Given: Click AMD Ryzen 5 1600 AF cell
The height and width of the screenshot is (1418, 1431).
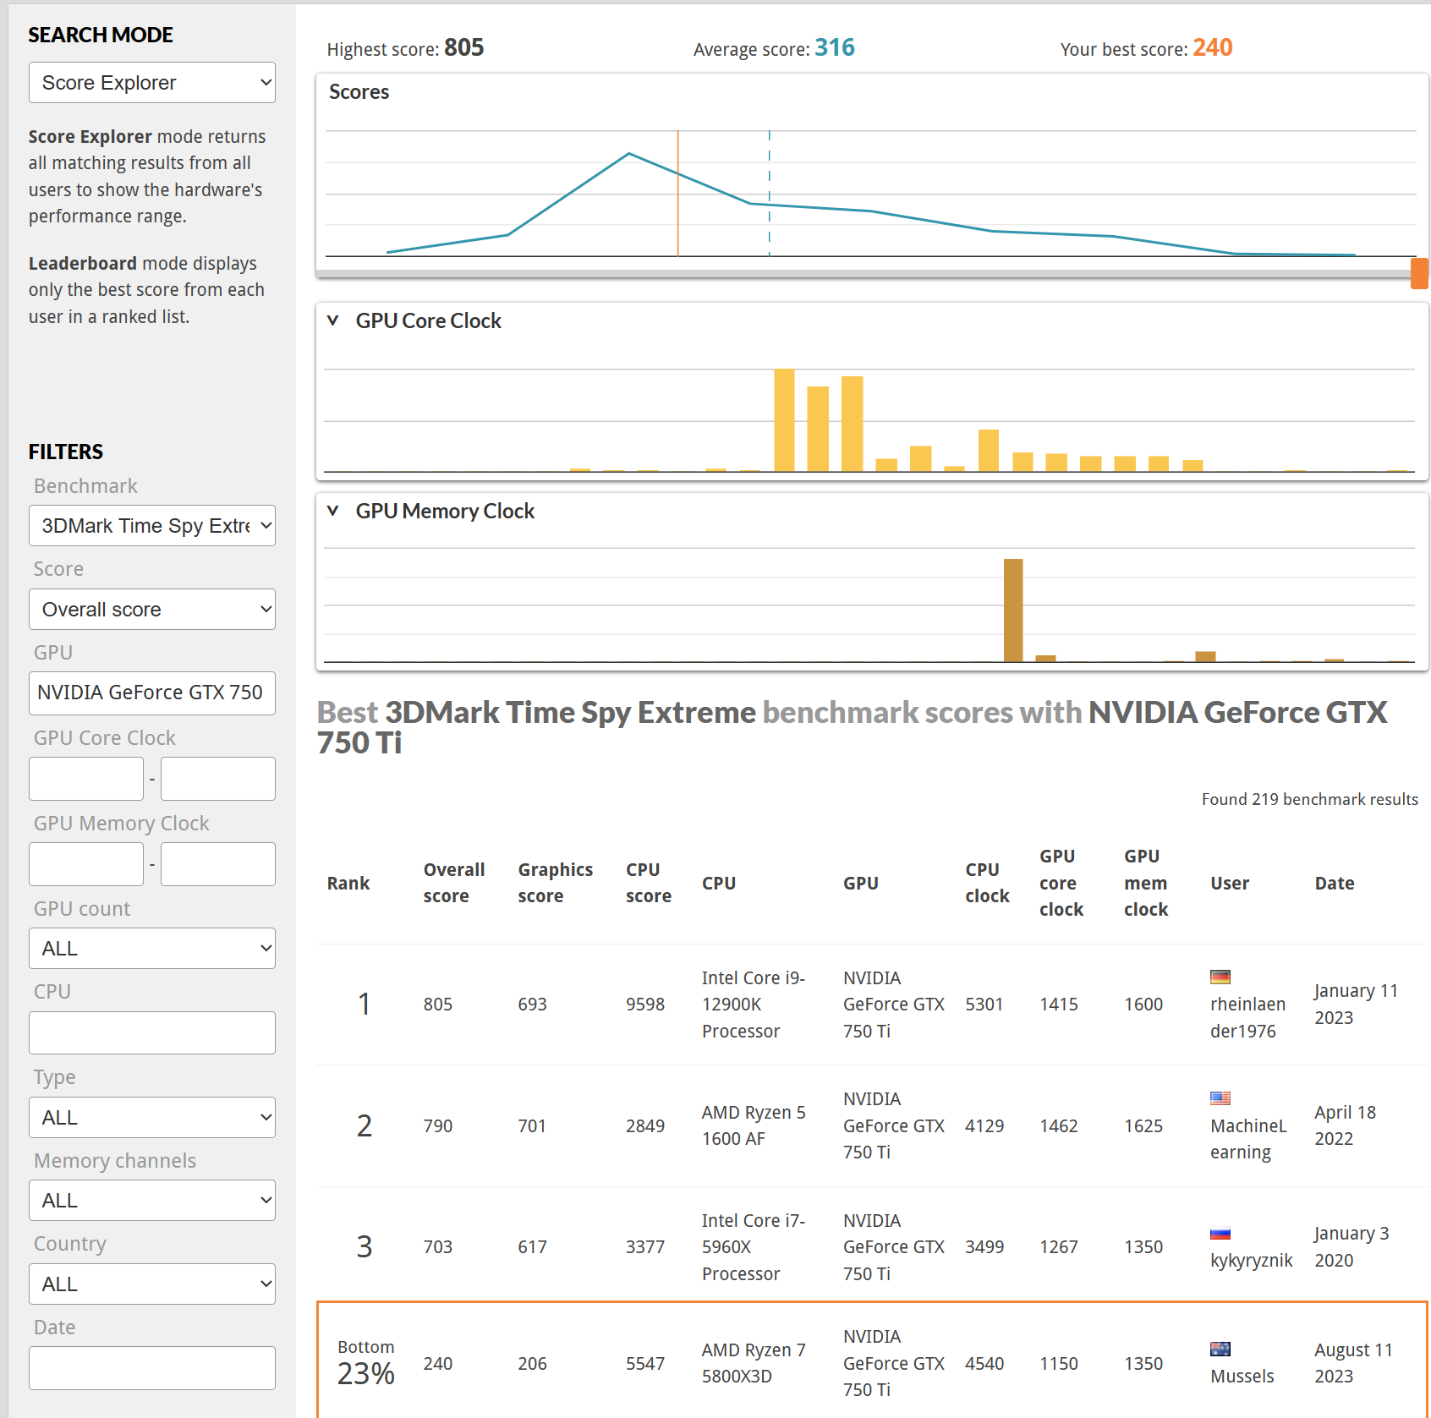Looking at the screenshot, I should coord(754,1126).
